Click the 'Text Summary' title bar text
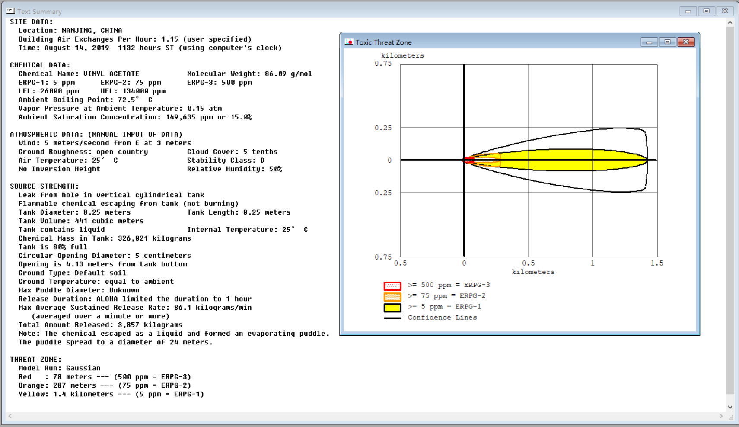739x427 pixels. coord(39,12)
